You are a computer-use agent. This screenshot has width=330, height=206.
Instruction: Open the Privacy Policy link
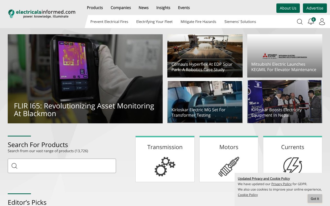tap(281, 184)
